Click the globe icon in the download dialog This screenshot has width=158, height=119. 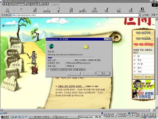tap(51, 46)
